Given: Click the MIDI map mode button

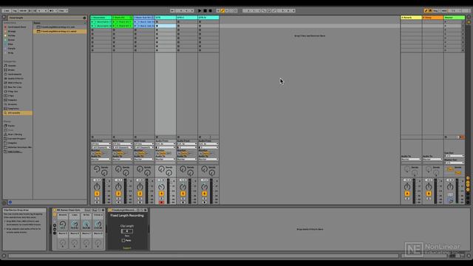Looking at the screenshot, I should [444, 10].
